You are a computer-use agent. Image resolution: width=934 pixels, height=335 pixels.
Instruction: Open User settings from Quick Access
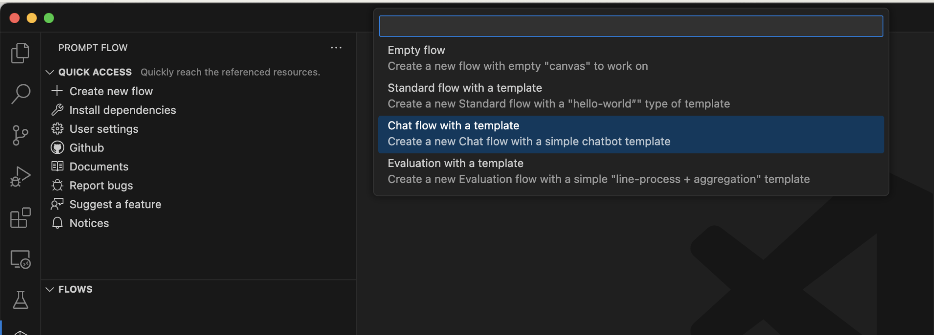(x=104, y=129)
